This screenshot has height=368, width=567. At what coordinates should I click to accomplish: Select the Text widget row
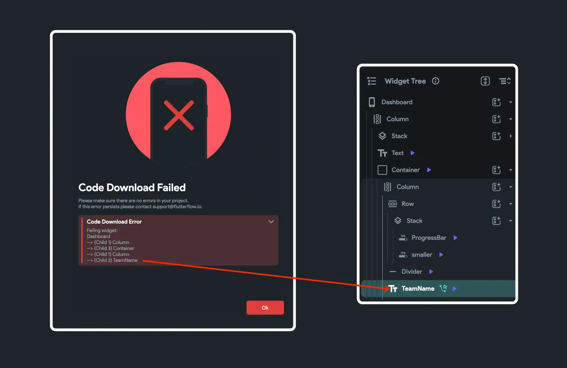click(437, 153)
